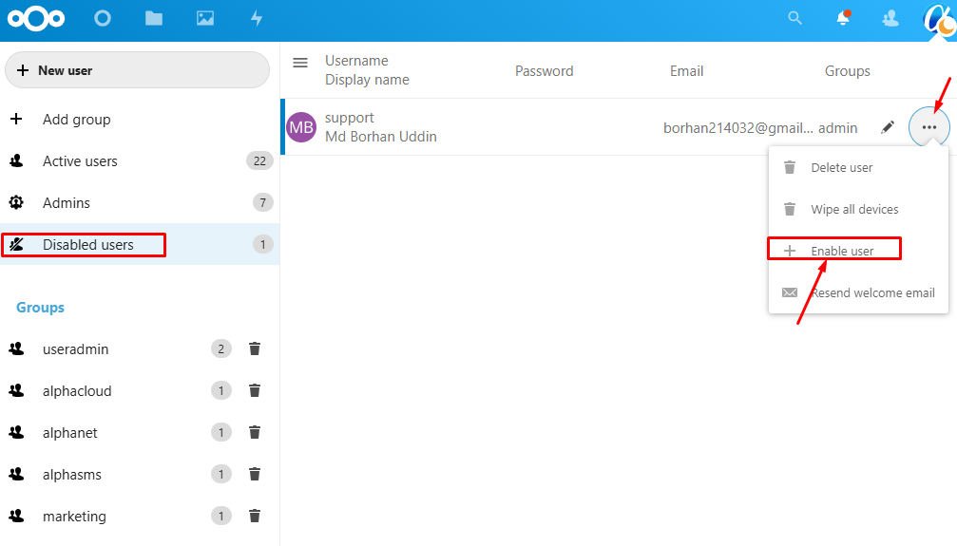957x546 pixels.
Task: Delete the useradmin group with trash icon
Action: [255, 349]
